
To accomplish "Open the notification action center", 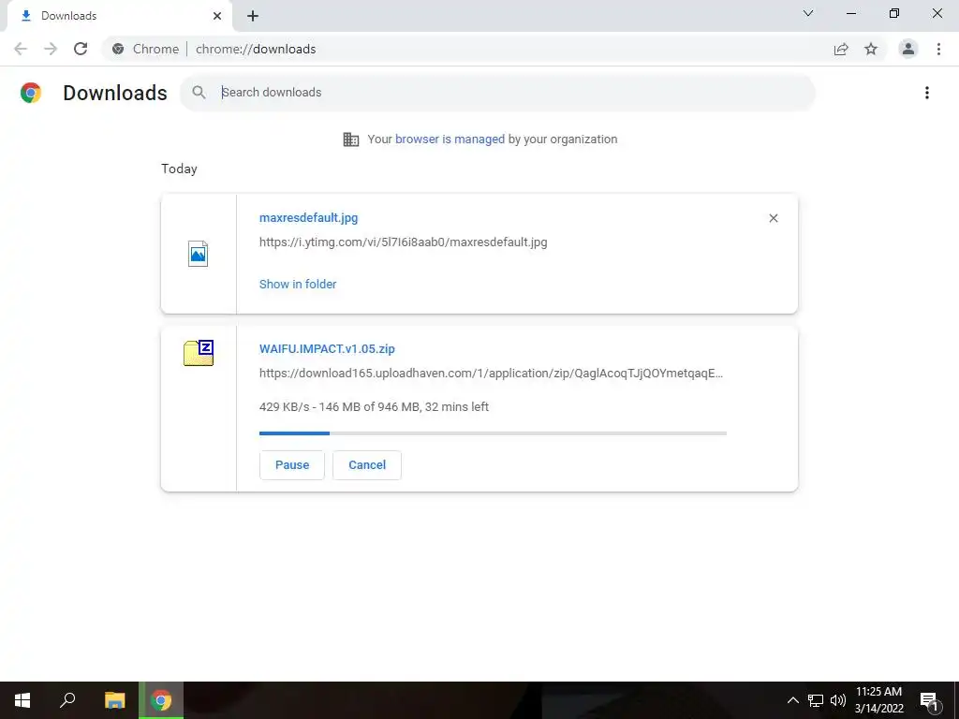I will (930, 700).
